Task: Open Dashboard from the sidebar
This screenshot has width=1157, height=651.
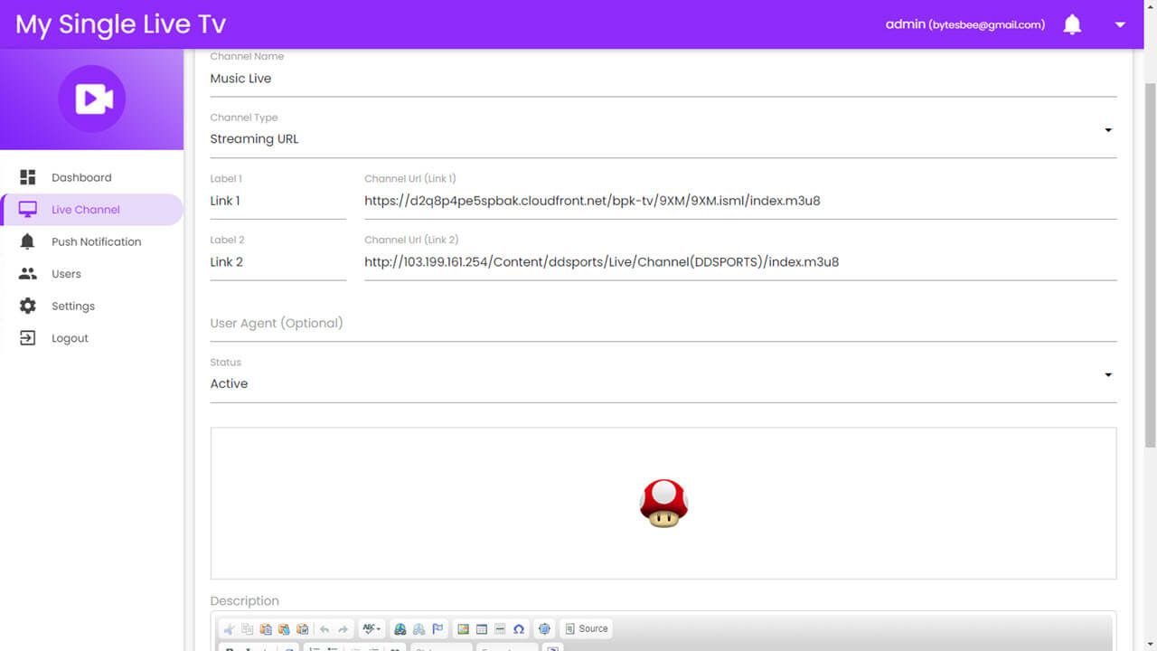Action: pyautogui.click(x=81, y=177)
